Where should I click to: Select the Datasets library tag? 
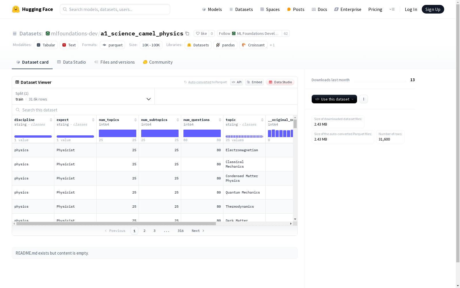[x=198, y=45]
